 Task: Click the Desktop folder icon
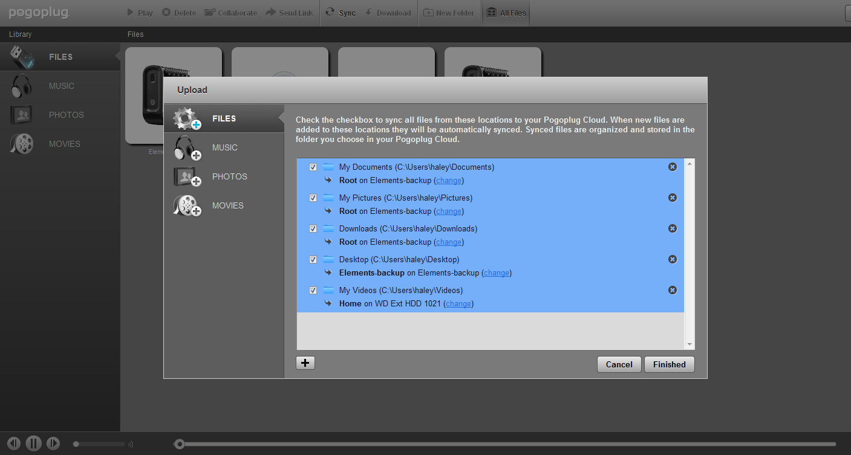(x=328, y=259)
